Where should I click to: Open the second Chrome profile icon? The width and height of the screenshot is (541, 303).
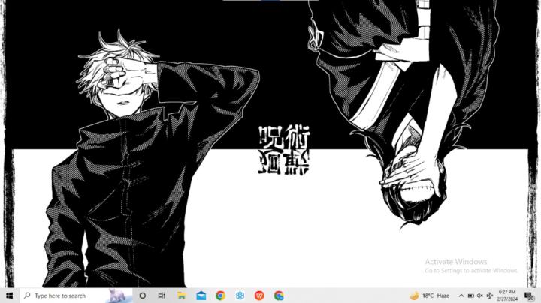pos(279,295)
